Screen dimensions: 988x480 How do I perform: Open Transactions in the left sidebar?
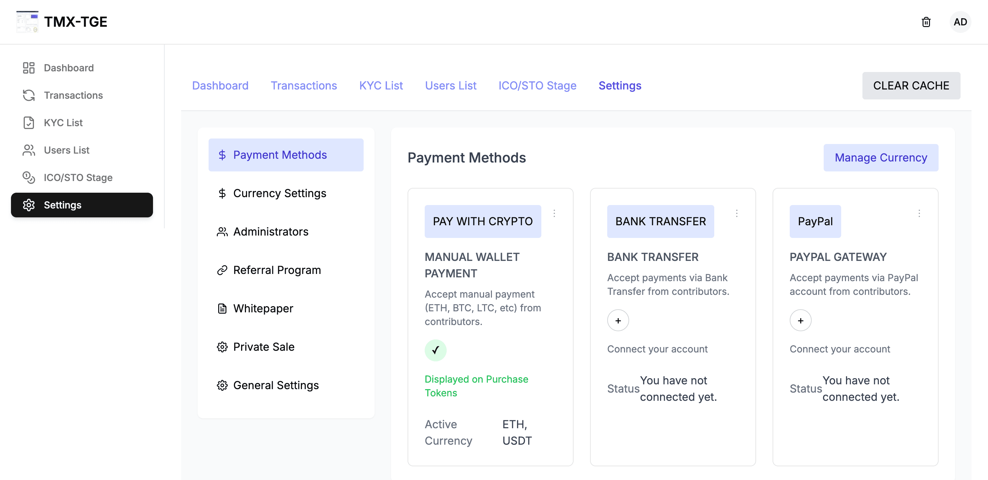82,95
